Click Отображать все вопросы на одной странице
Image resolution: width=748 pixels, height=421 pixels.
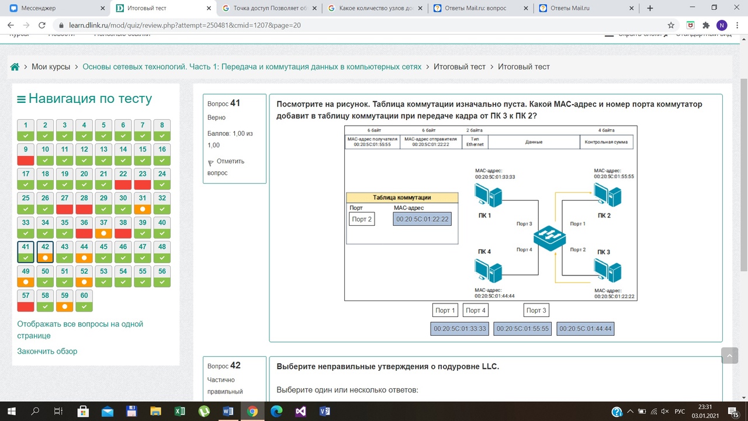point(80,330)
